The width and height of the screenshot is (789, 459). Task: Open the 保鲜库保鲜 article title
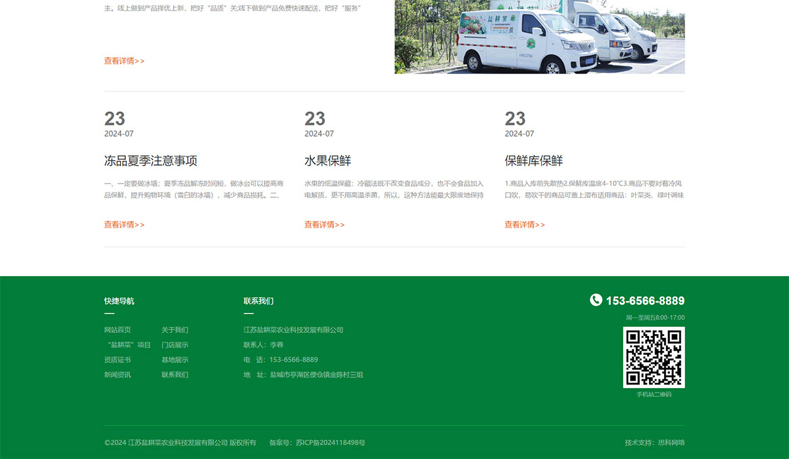533,160
